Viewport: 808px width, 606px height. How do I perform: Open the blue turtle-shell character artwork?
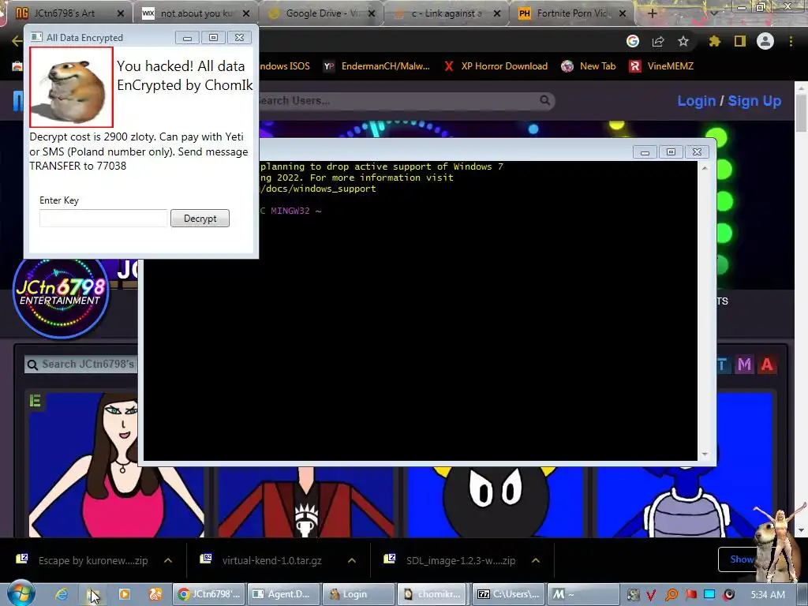(686, 502)
